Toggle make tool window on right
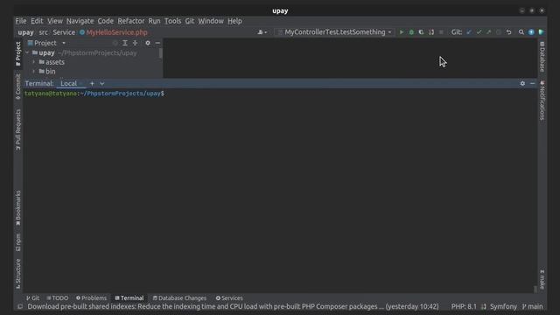The image size is (560, 315). click(x=542, y=279)
